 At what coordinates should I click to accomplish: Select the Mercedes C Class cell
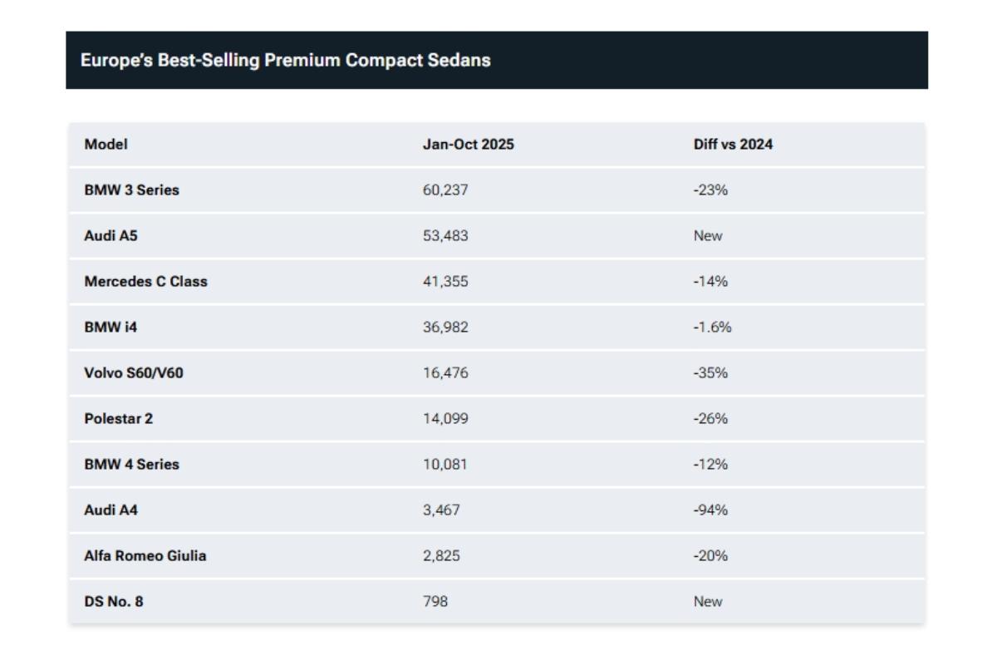coord(145,282)
